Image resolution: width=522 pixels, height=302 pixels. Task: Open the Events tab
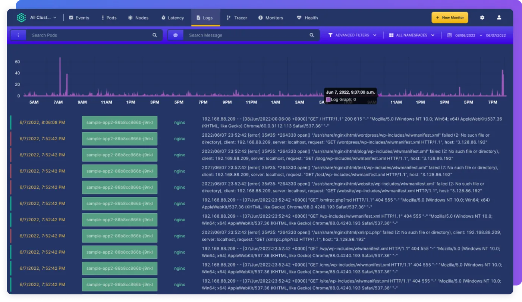[x=79, y=18]
